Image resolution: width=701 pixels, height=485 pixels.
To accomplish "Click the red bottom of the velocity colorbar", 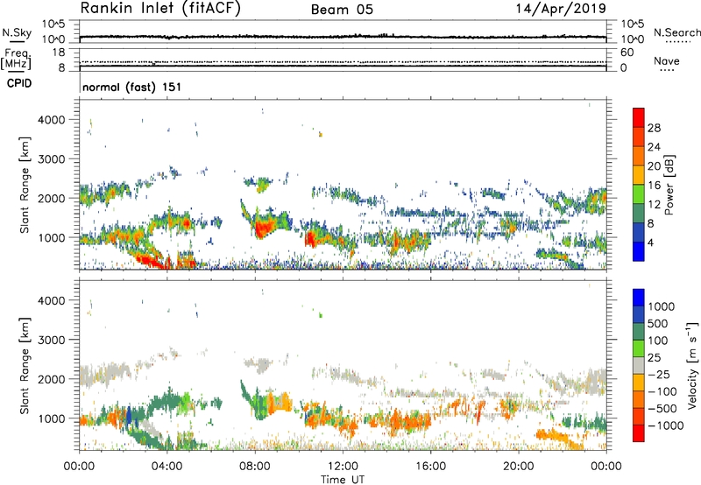I will coord(639,433).
